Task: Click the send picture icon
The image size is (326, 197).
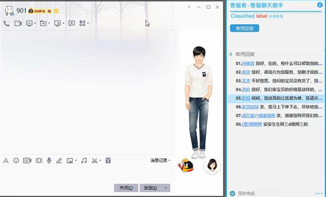Action: (x=70, y=160)
